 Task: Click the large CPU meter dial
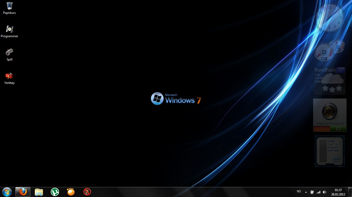click(x=324, y=52)
